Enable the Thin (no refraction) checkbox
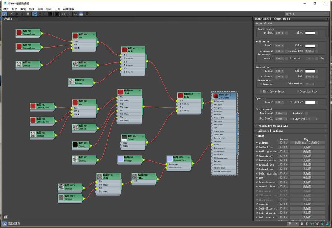 point(261,91)
